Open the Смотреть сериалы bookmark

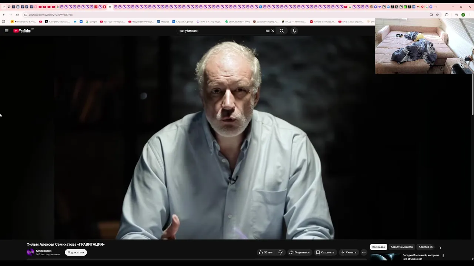click(x=57, y=21)
